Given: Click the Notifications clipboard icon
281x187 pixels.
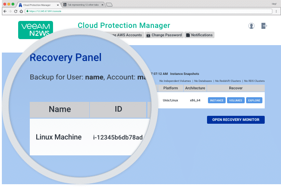Looking at the screenshot, I should (188, 35).
